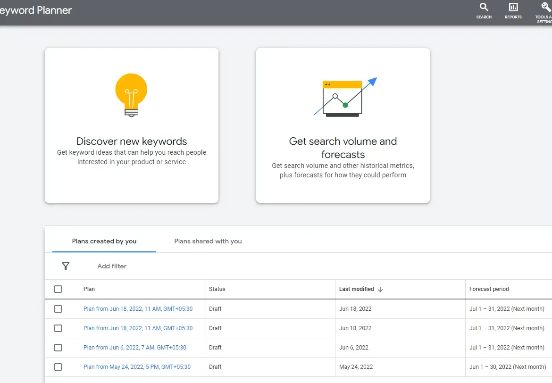Open Tools and Settings wrench icon
Viewport: 552px width, 383px height.
click(546, 7)
